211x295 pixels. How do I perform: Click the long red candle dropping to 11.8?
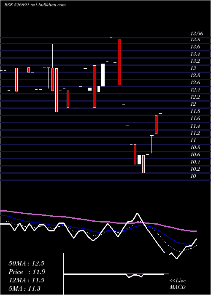56,90
